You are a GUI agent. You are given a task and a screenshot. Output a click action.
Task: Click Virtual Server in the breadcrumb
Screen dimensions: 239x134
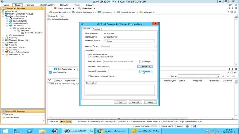(128, 12)
